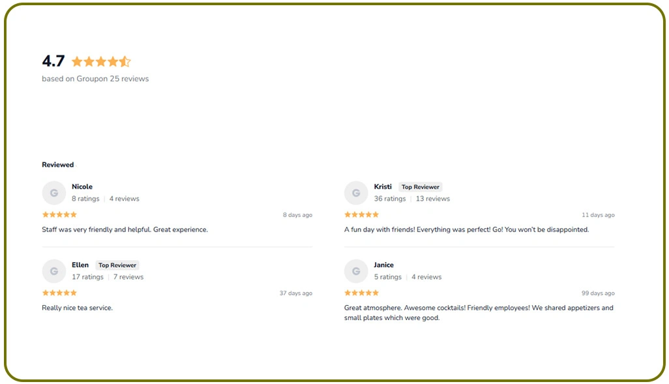Click Kristi's Google avatar icon

(356, 192)
